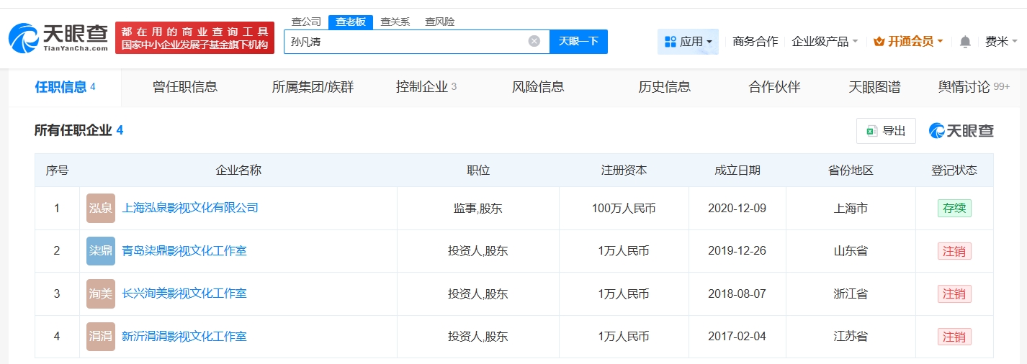The image size is (1027, 364).
Task: Switch to the 查公司 search tab
Action: point(306,22)
